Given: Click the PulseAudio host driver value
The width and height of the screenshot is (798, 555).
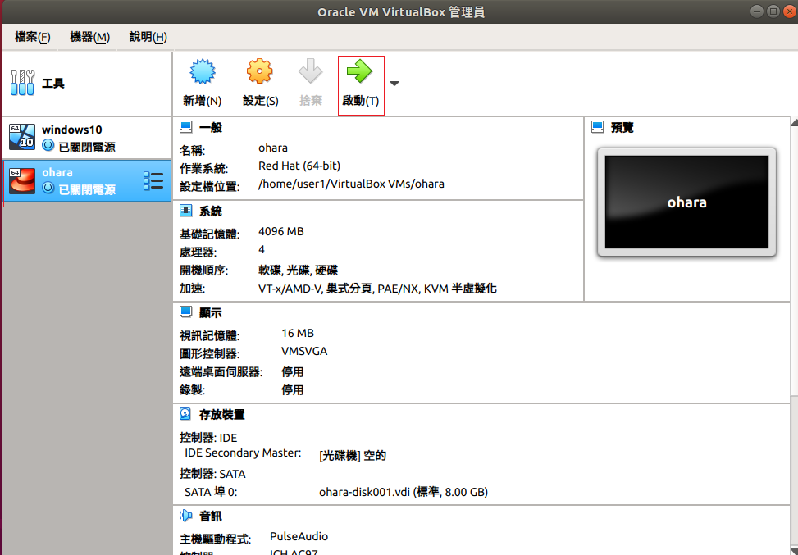Looking at the screenshot, I should [299, 536].
